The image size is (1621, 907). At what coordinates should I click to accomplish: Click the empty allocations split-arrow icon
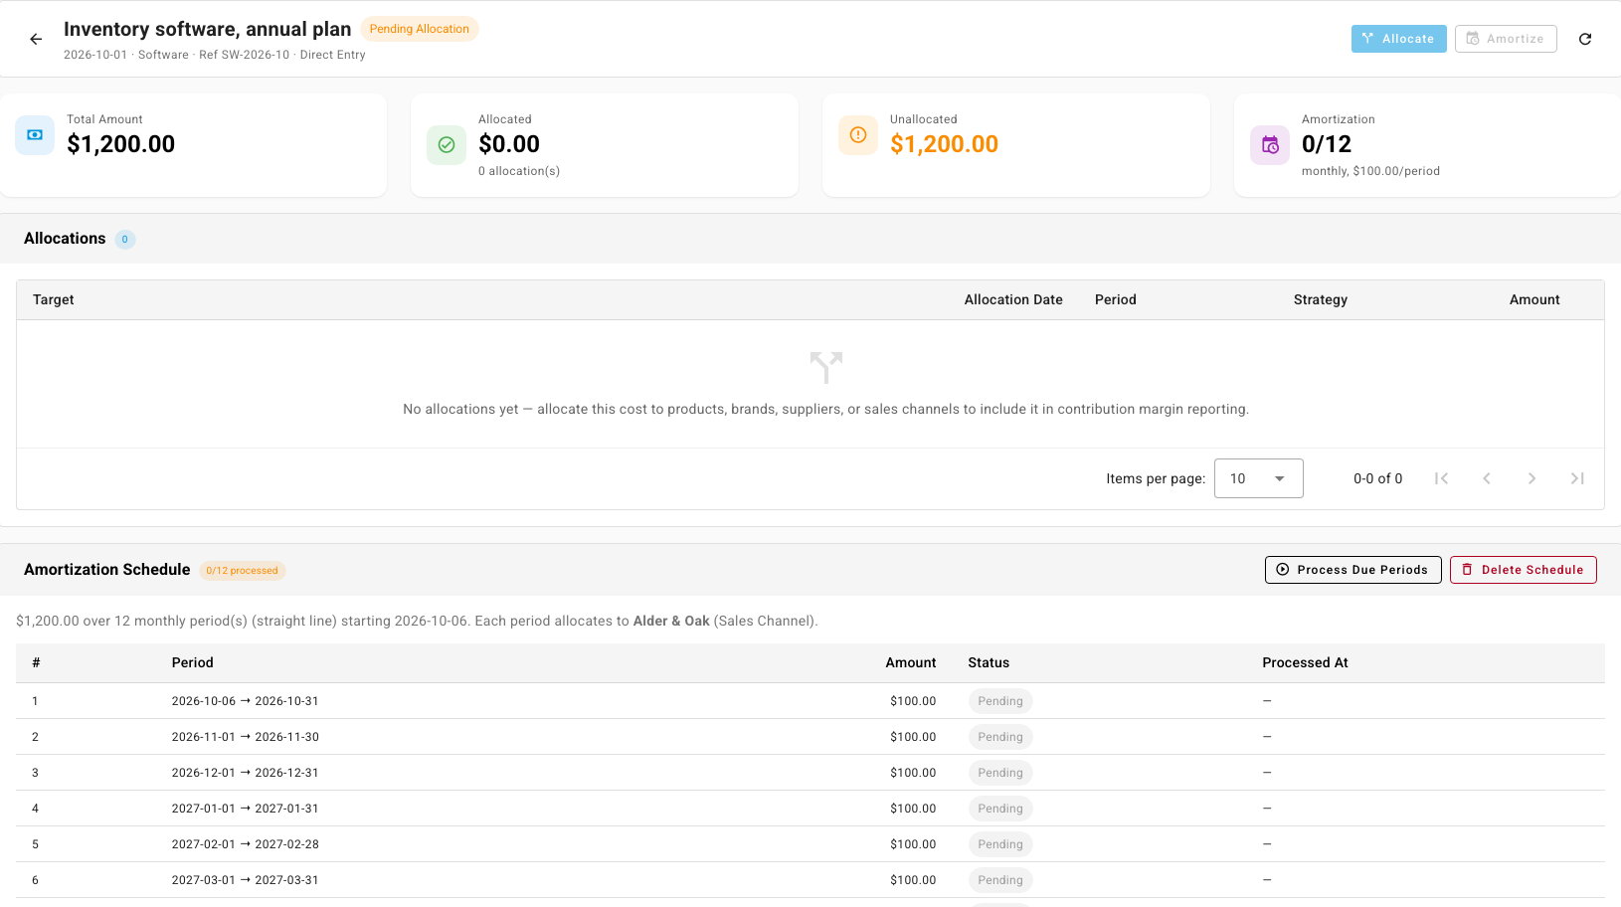pyautogui.click(x=825, y=367)
